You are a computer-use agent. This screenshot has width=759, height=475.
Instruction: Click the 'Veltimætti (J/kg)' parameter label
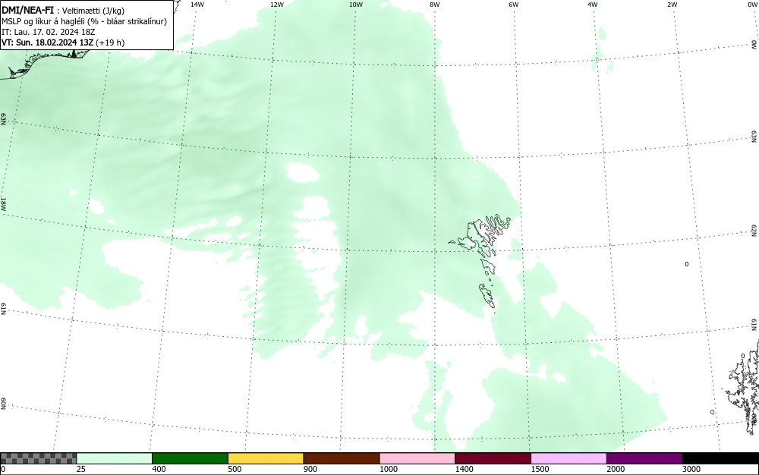93,11
